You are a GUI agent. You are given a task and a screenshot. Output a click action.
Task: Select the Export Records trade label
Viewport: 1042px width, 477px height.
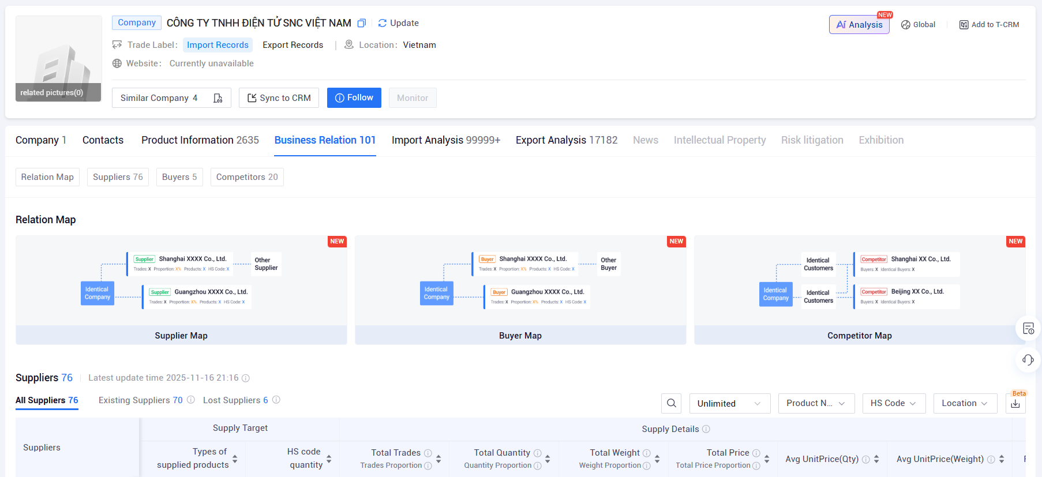pyautogui.click(x=293, y=45)
